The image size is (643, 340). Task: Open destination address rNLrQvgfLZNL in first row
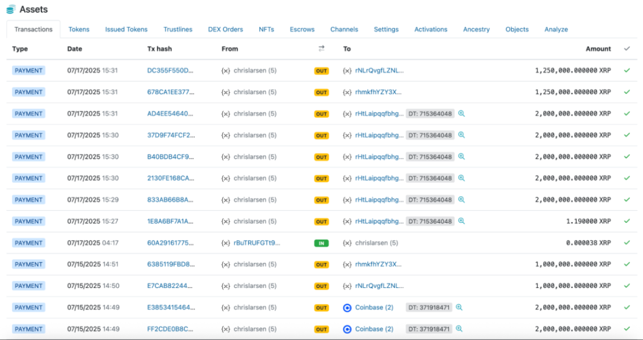coord(379,71)
